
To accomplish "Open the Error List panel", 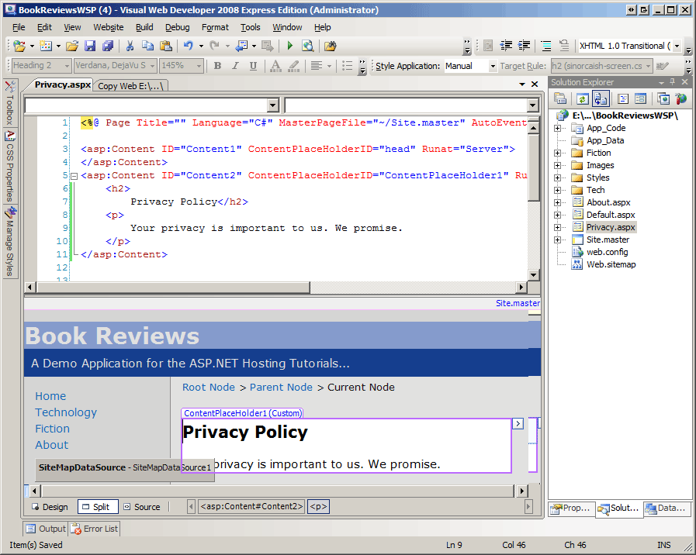I will click(x=95, y=529).
